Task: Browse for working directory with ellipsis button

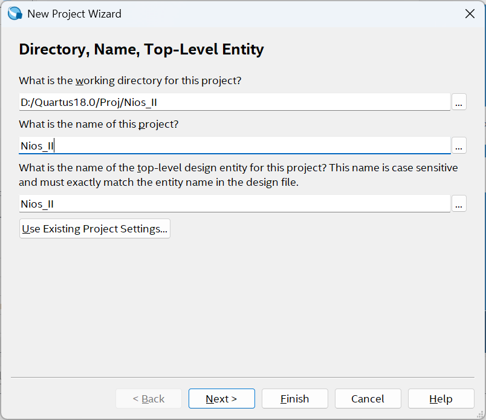Action: click(x=459, y=102)
